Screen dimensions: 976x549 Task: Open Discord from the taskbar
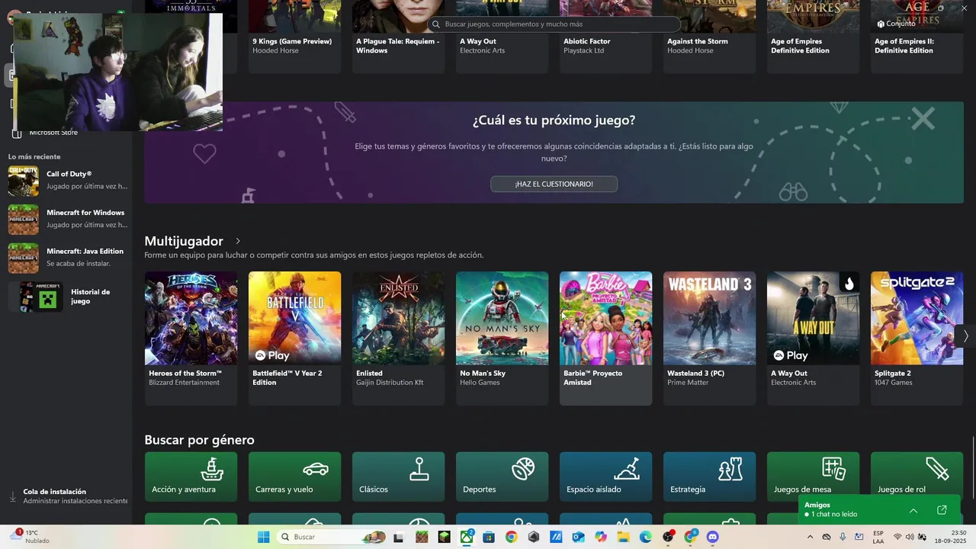point(713,537)
